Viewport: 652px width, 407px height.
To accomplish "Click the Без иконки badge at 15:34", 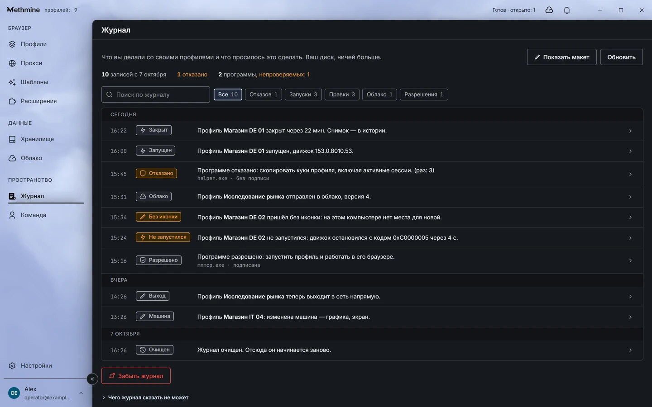I will coord(158,217).
